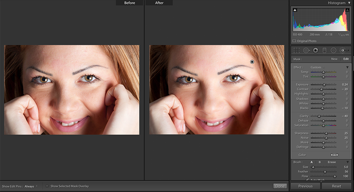Click the histogram graph
The width and height of the screenshot is (354, 192).
[321, 19]
